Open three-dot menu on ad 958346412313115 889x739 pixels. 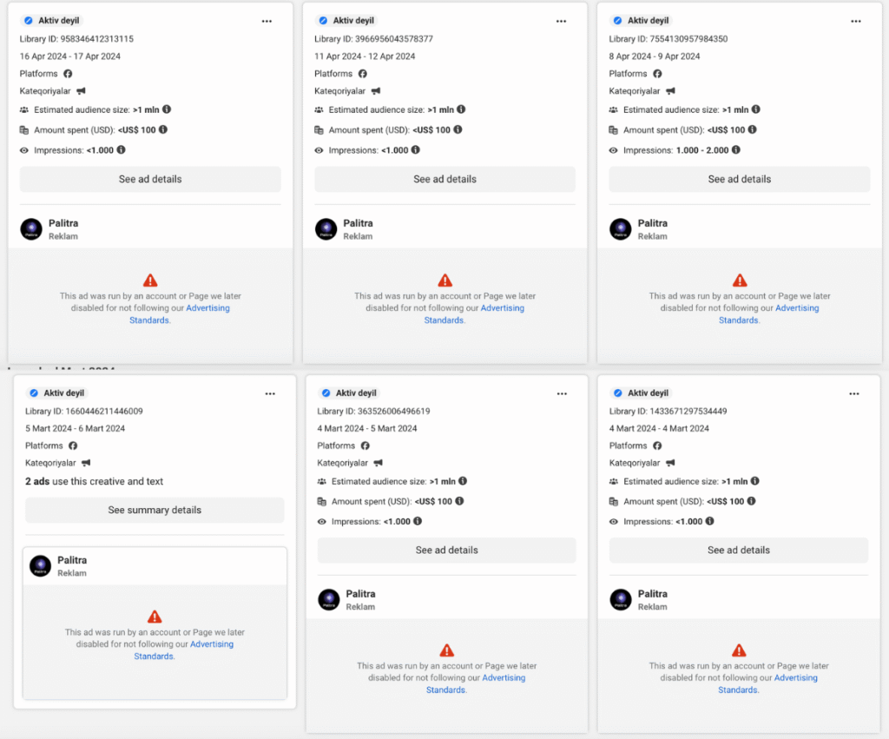tap(267, 21)
